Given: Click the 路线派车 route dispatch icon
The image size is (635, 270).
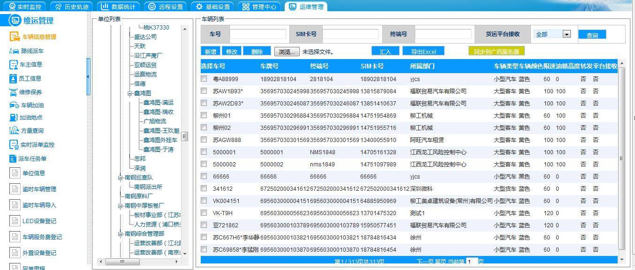Looking at the screenshot, I should [x=14, y=51].
